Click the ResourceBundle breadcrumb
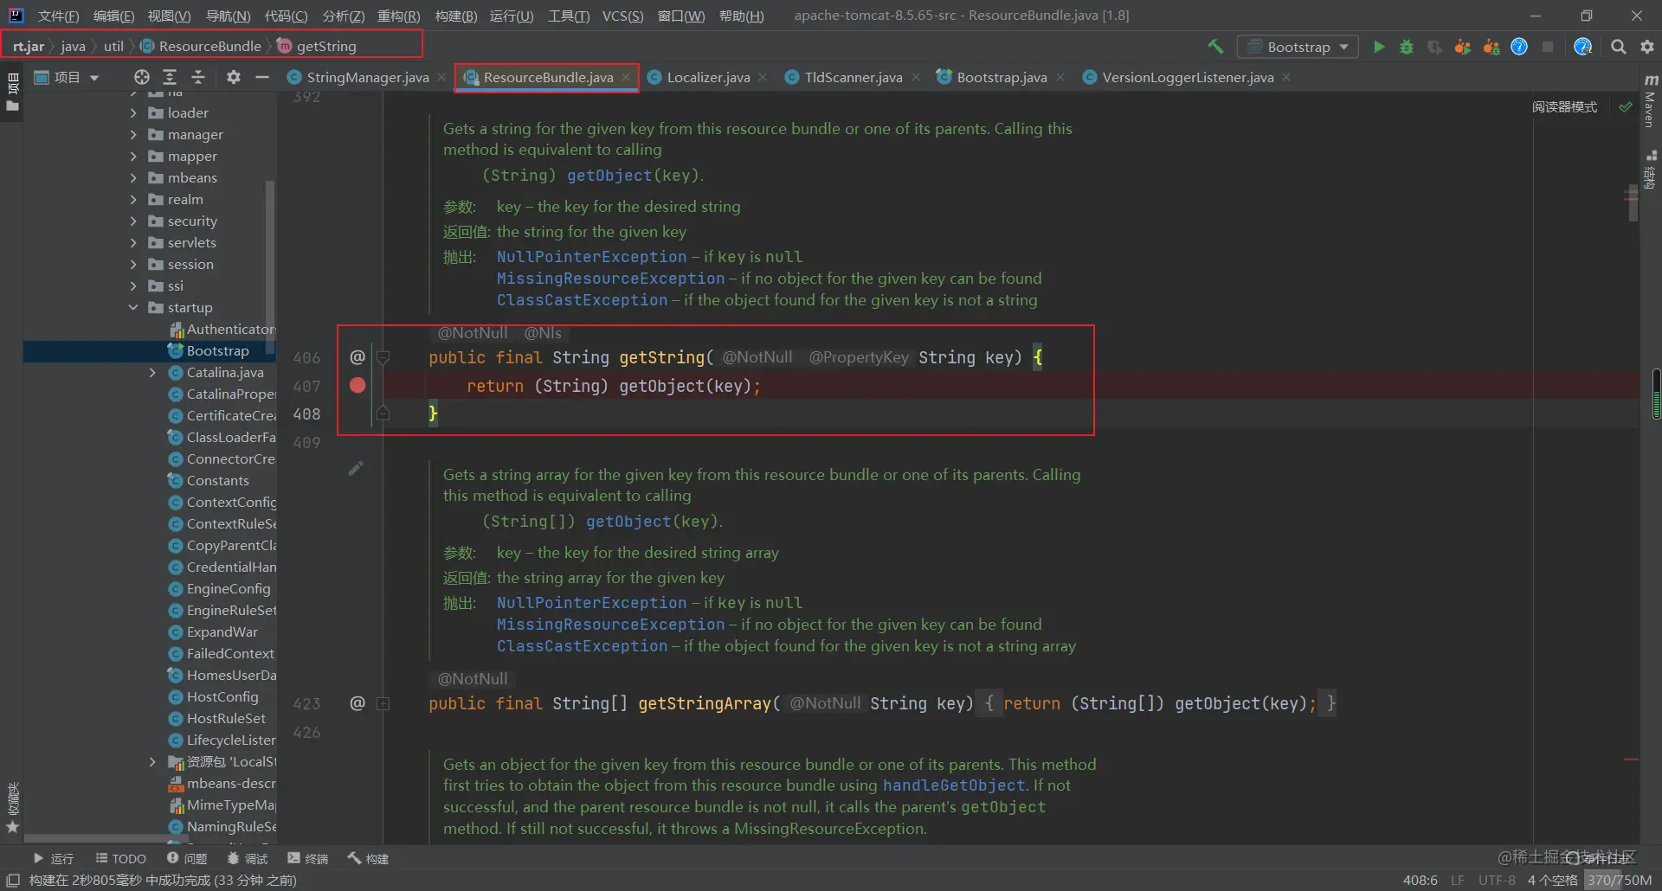The width and height of the screenshot is (1662, 891). 201,46
